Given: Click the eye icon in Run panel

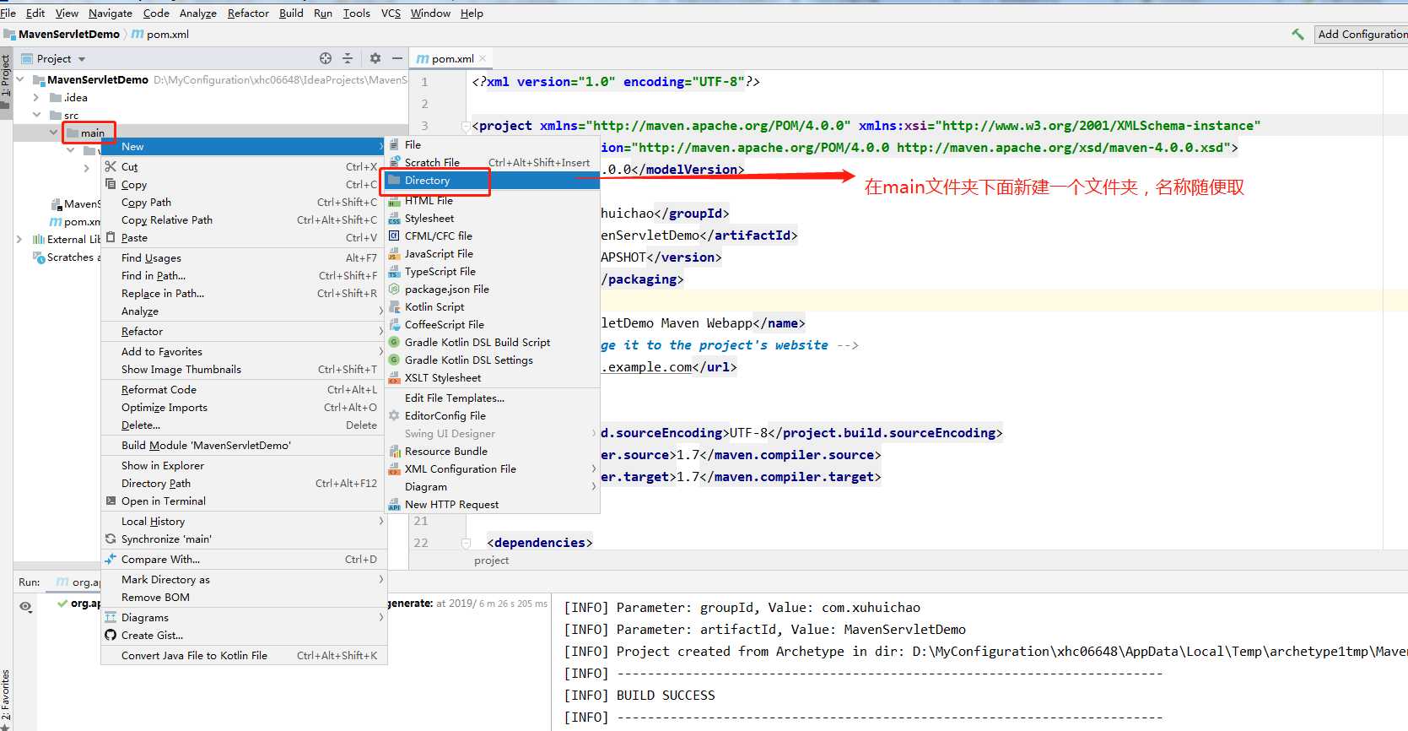Looking at the screenshot, I should (26, 606).
